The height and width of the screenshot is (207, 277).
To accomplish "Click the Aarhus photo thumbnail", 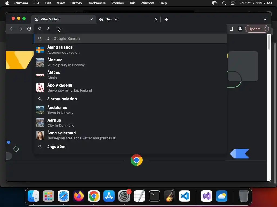I will (40, 123).
